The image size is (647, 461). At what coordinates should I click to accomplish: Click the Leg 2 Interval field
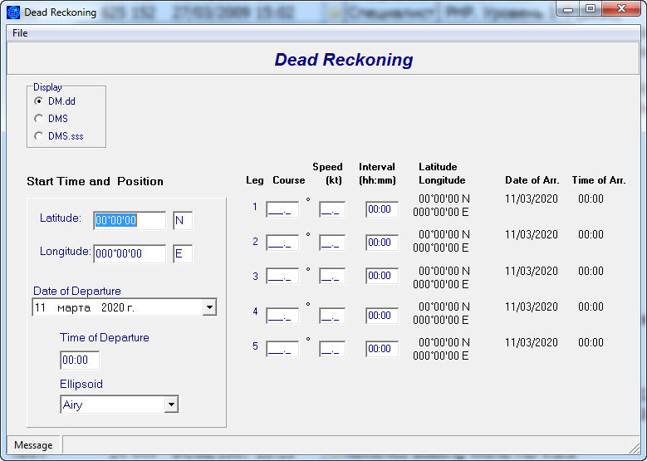tap(382, 243)
